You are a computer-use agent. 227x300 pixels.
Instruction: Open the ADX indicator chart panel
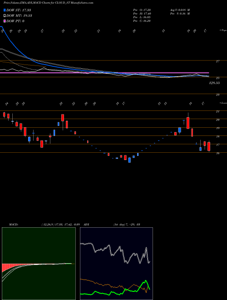click(116, 264)
